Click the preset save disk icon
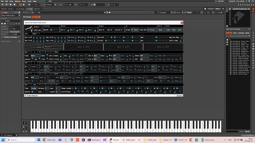Image resolution: width=255 pixels, height=143 pixels. coord(110,13)
